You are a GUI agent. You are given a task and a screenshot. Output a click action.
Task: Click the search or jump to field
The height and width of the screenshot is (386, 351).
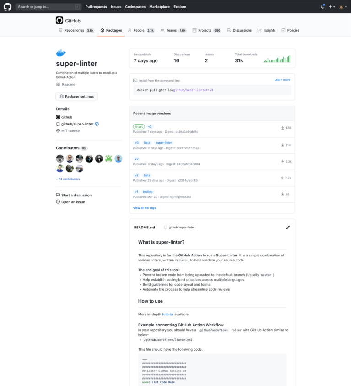(46, 7)
